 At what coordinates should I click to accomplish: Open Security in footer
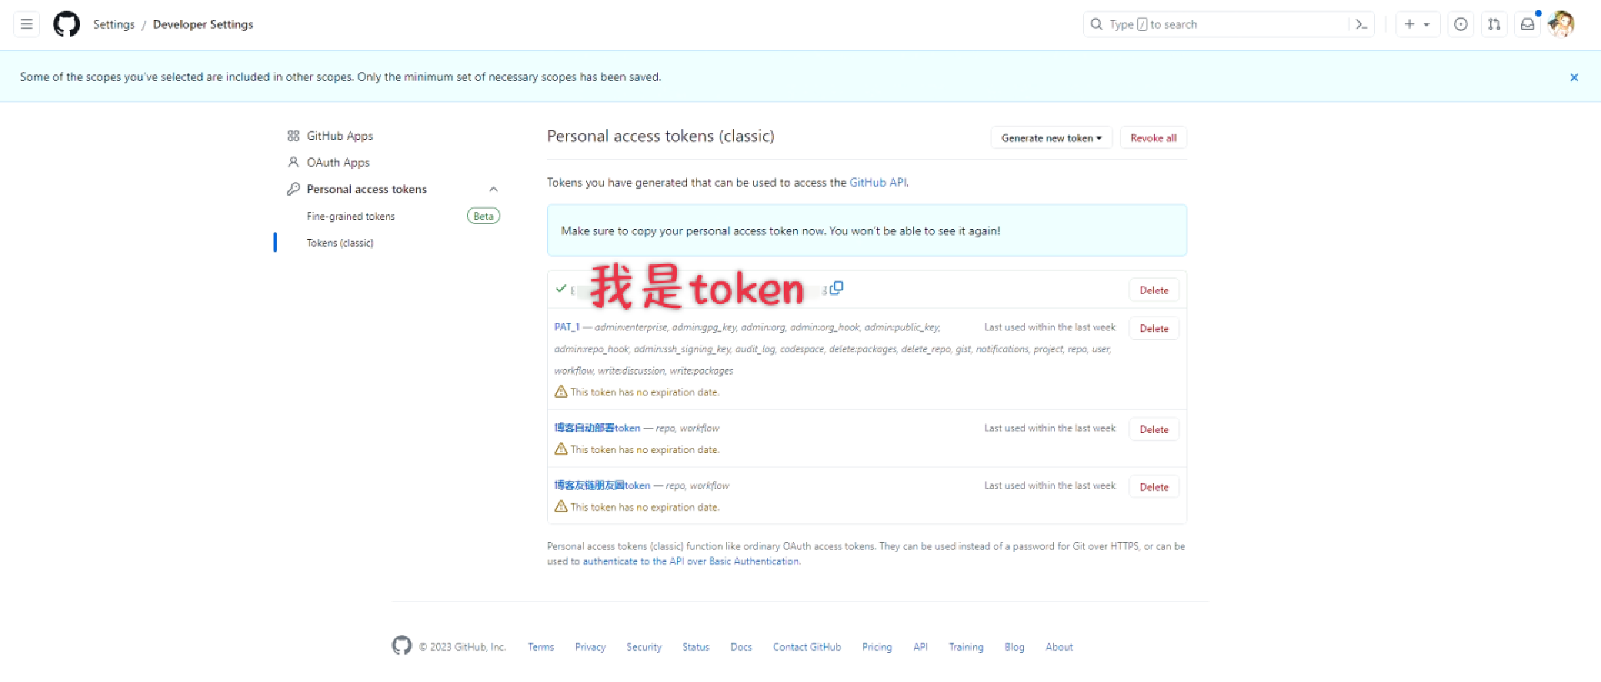[644, 647]
